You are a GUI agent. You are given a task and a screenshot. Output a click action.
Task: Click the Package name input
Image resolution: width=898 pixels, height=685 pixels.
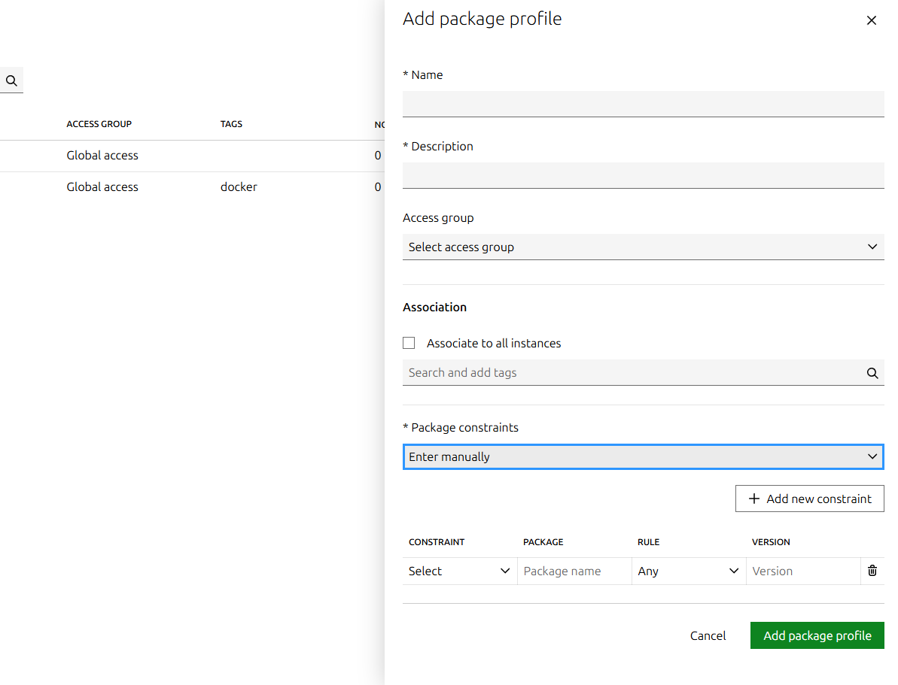(574, 571)
